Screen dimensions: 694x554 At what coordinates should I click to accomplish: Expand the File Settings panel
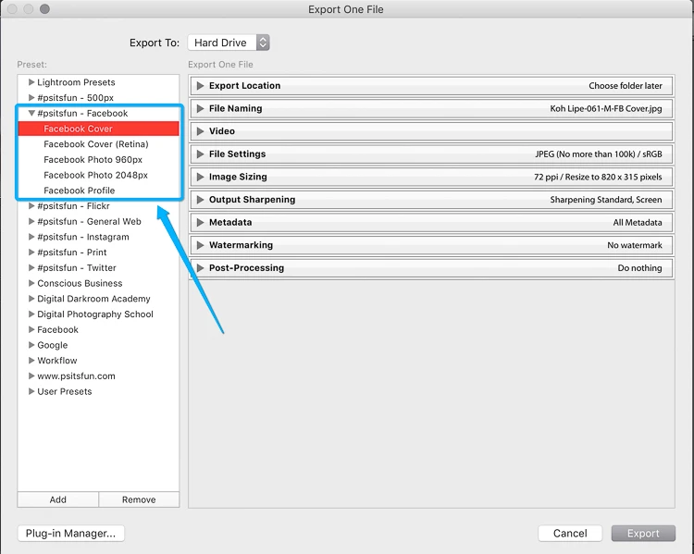point(200,154)
